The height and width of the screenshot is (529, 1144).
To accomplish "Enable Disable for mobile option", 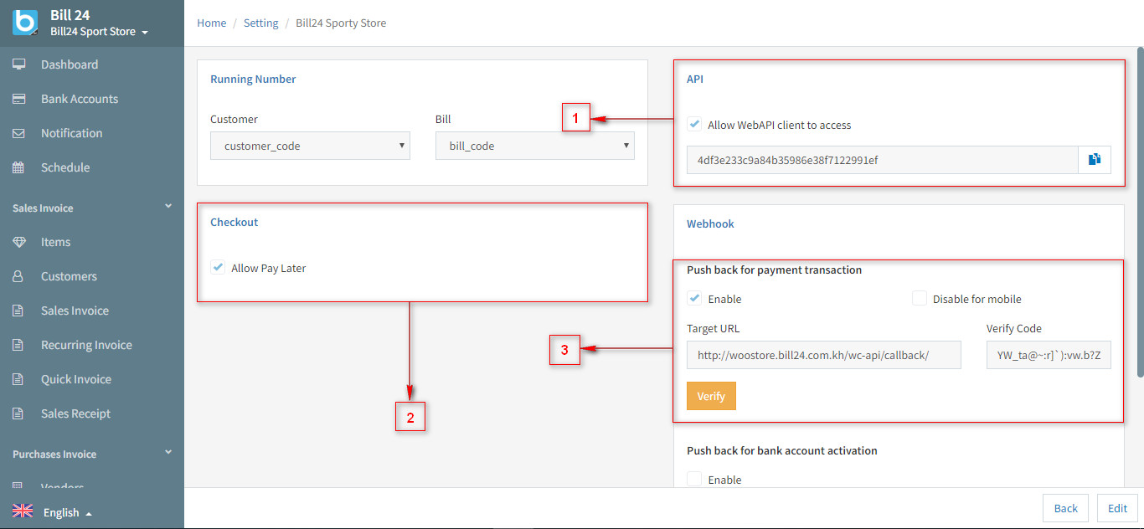I will [x=919, y=297].
